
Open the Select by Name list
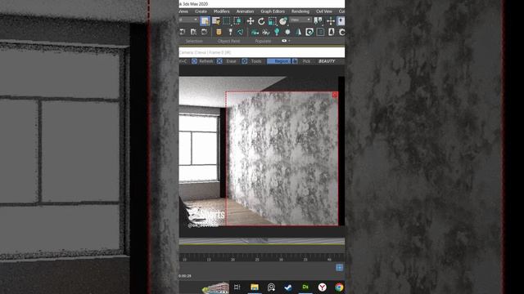click(216, 21)
